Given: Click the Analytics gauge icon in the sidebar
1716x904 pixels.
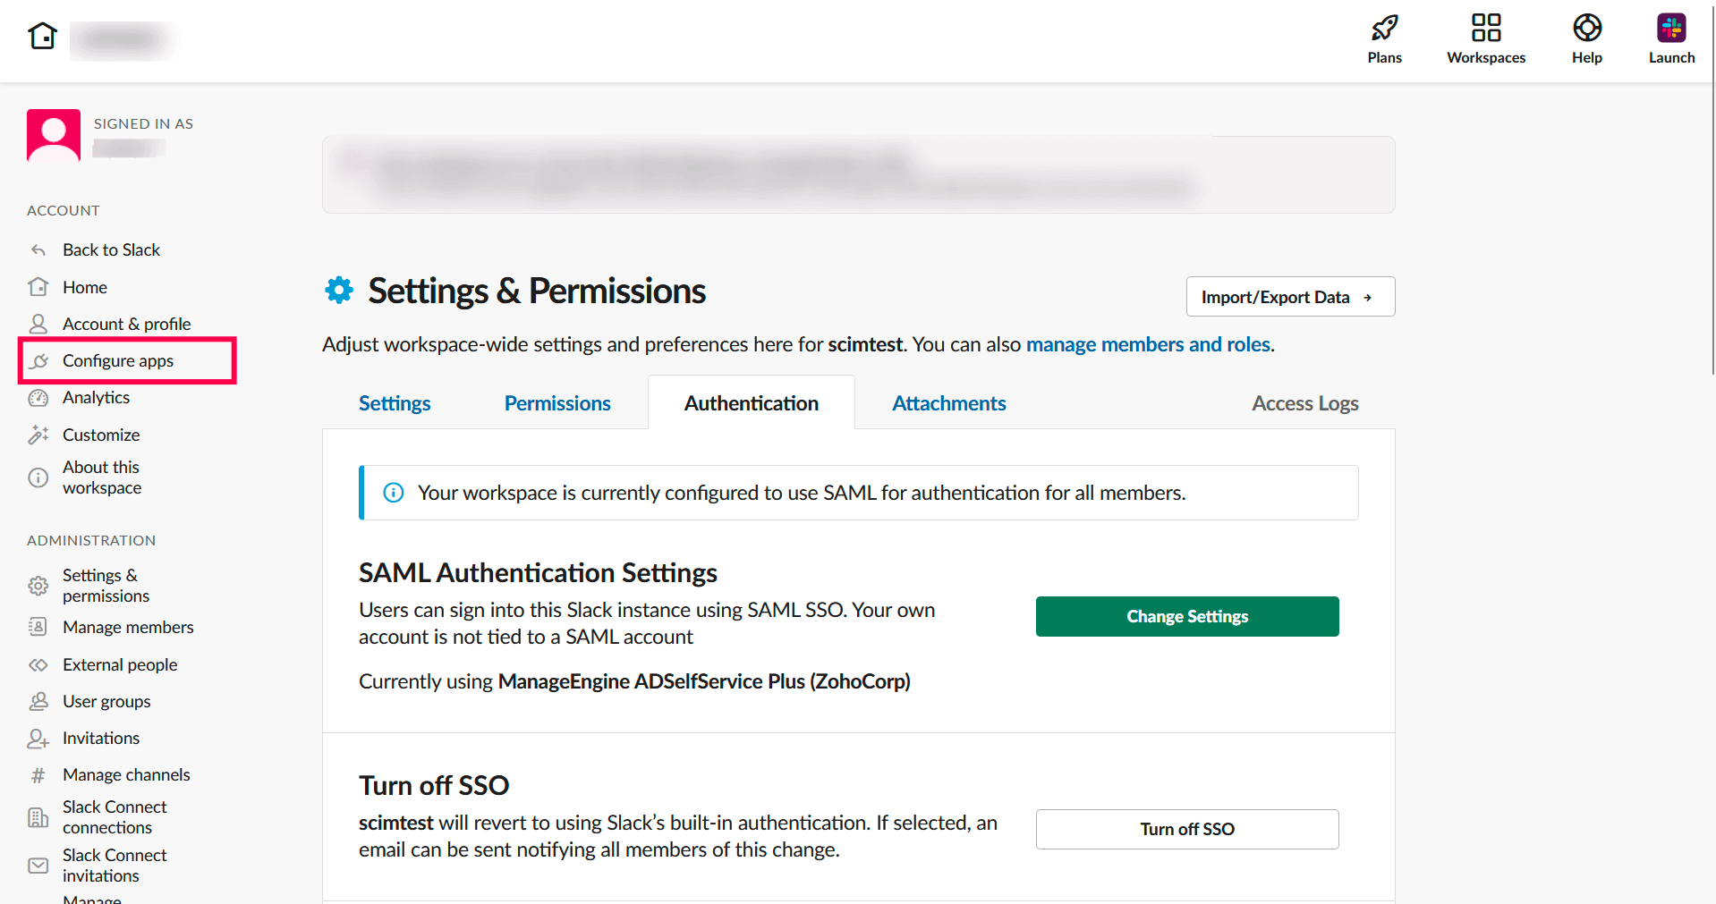Looking at the screenshot, I should click(38, 398).
